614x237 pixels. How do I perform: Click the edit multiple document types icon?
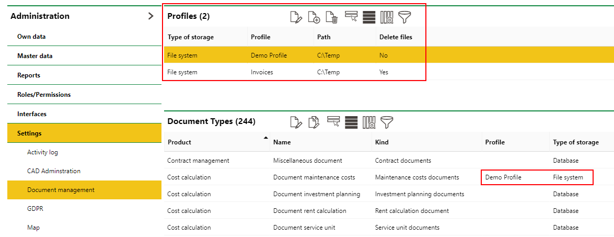314,122
